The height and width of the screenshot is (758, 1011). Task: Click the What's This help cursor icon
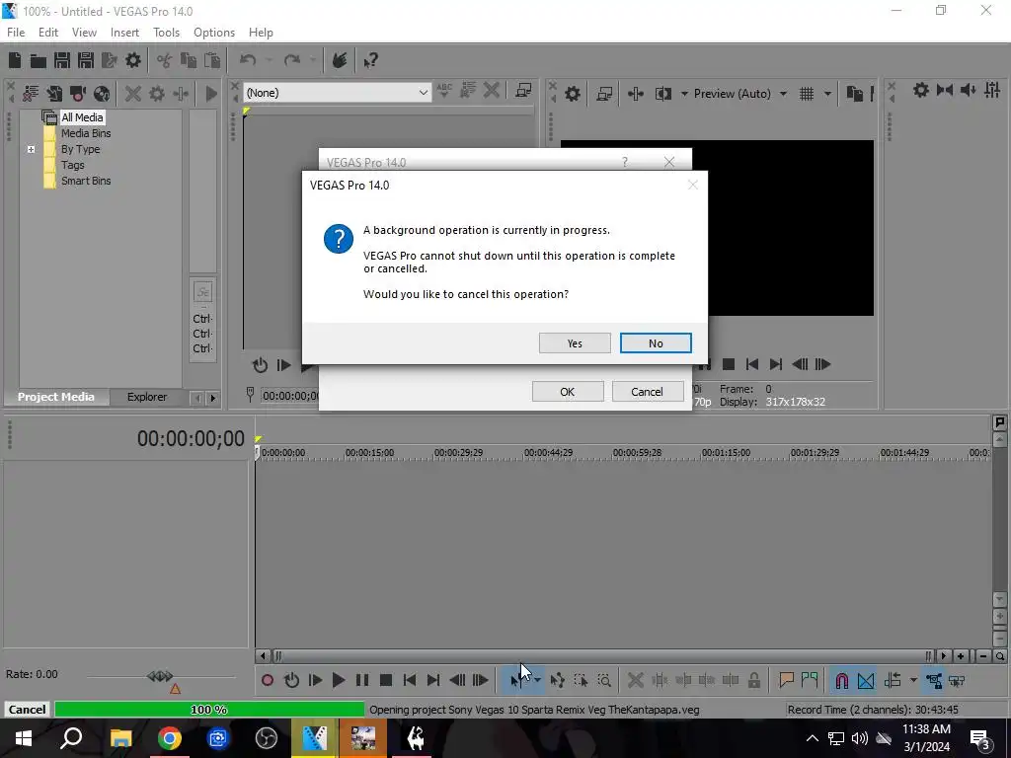coord(371,60)
